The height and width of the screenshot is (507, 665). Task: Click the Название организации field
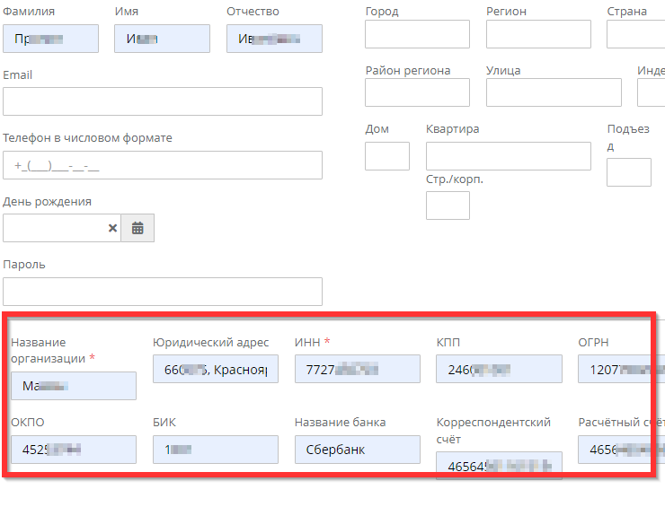click(x=74, y=386)
